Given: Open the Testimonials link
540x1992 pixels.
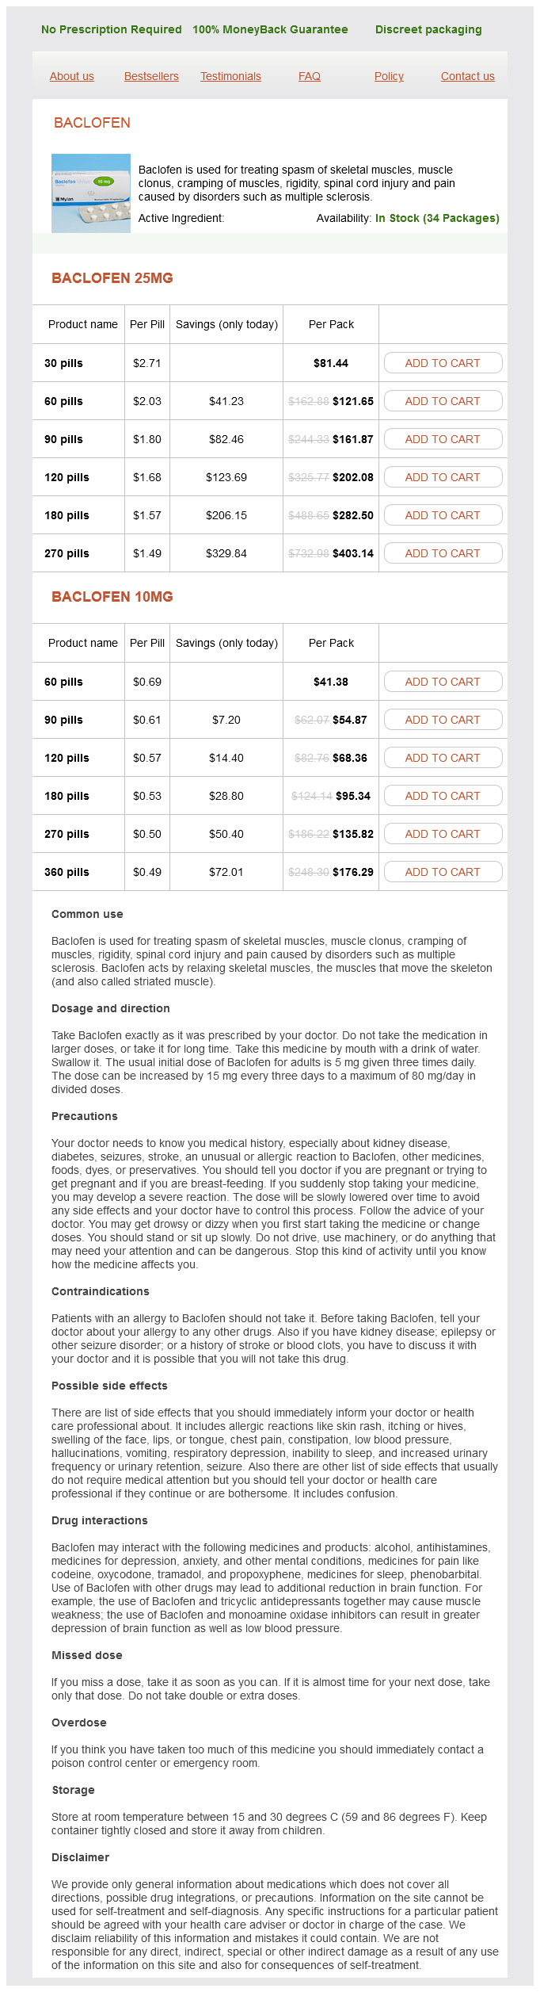Looking at the screenshot, I should pos(230,76).
